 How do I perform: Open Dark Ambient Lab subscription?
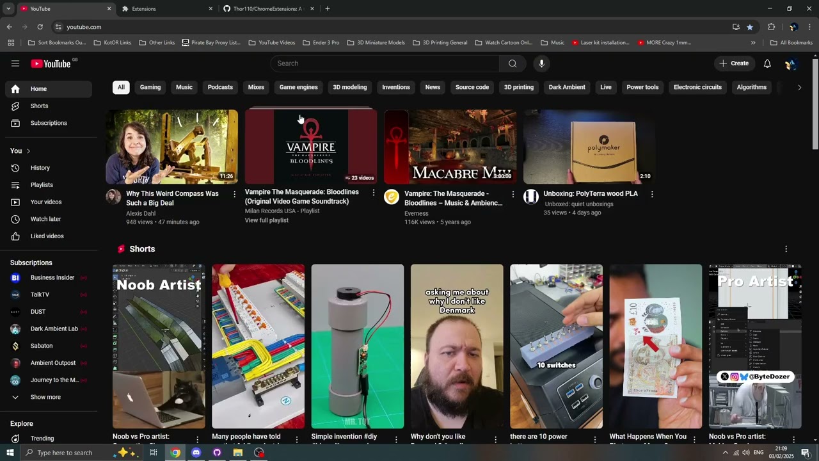coord(49,329)
